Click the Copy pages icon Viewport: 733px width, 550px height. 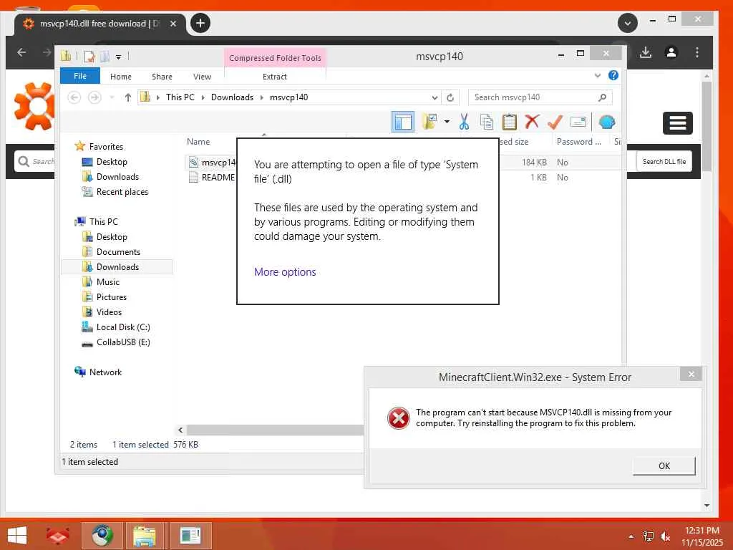point(487,122)
